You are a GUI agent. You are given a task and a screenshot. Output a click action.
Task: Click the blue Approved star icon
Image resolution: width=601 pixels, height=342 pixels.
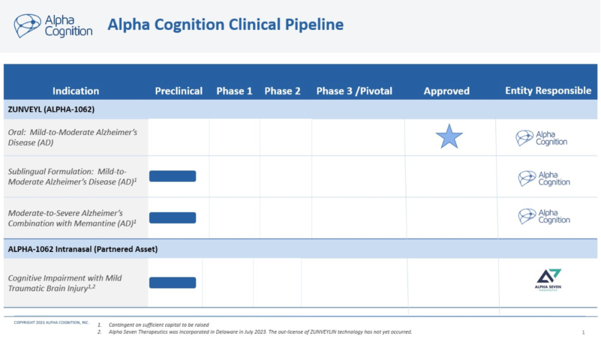pyautogui.click(x=449, y=137)
